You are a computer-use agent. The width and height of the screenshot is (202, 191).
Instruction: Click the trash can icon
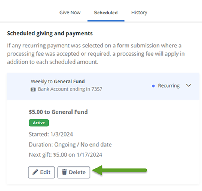[64, 172]
